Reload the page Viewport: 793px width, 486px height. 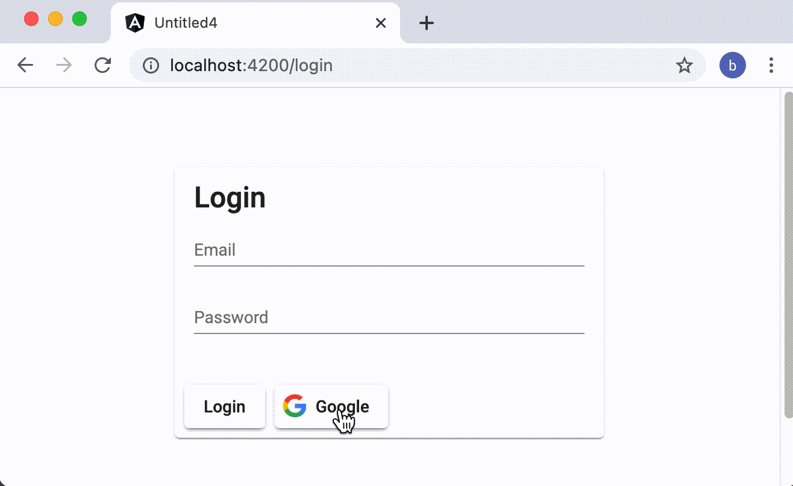tap(102, 65)
